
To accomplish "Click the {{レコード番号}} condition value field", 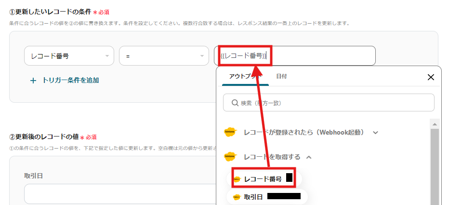I will point(295,56).
